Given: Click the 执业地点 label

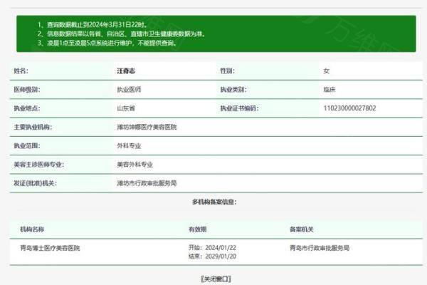Looking at the screenshot, I should pos(27,108).
